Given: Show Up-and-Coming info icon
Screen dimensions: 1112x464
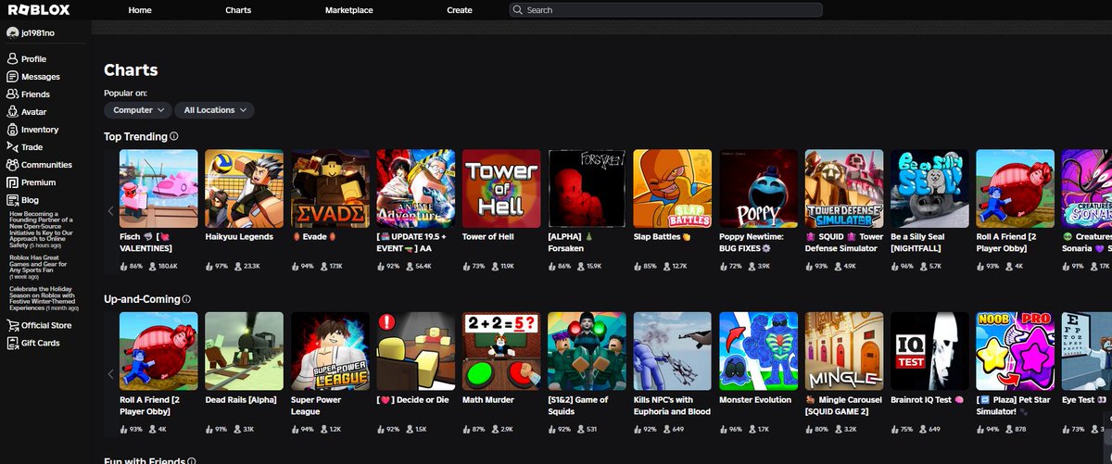Looking at the screenshot, I should coord(186,300).
